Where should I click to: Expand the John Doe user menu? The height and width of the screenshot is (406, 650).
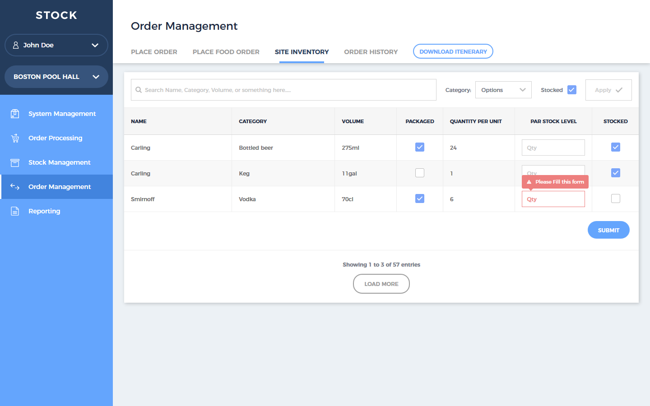(95, 45)
